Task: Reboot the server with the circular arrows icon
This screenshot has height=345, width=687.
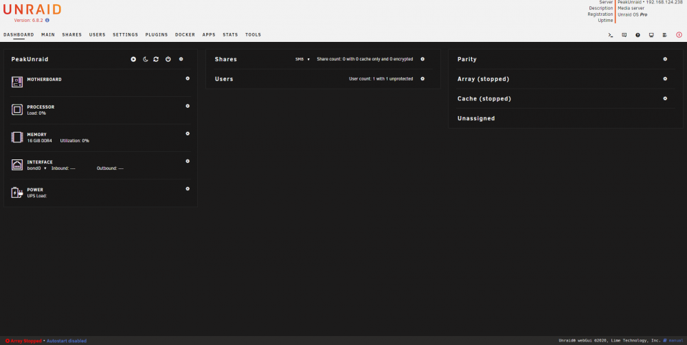Action: point(156,59)
